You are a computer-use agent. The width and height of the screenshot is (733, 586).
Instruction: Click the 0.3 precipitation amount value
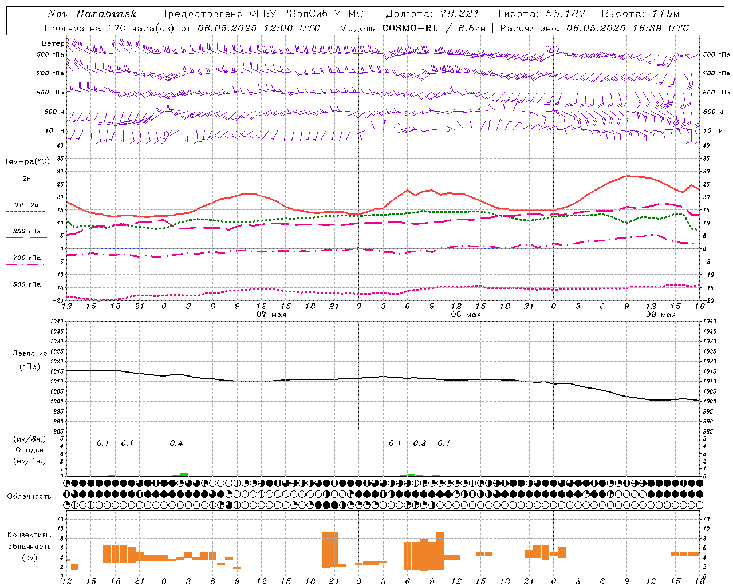click(x=420, y=444)
